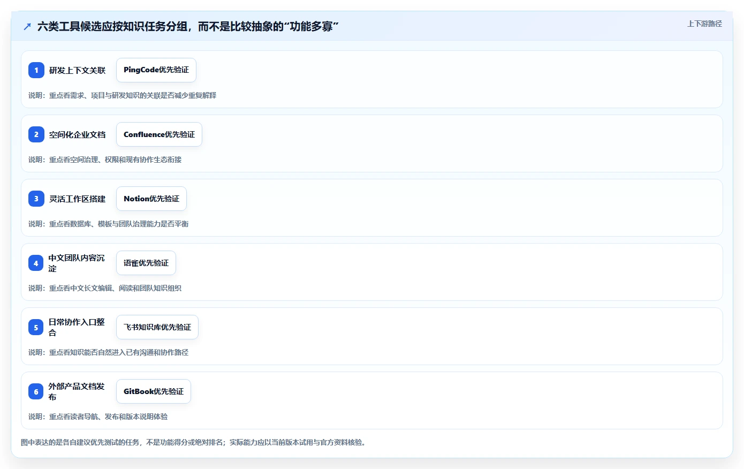Click the 灵活工作区搭建 title

coord(78,199)
